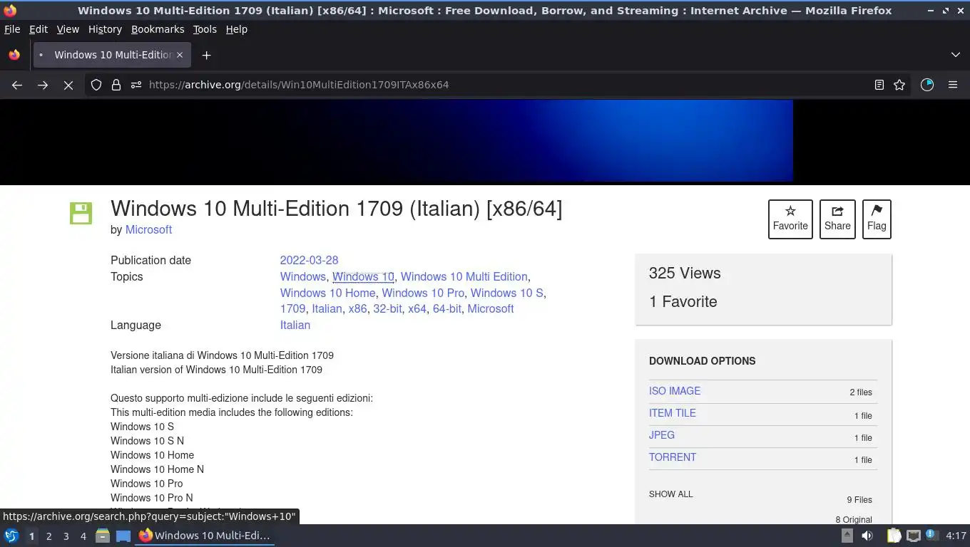Favorite this item with the star button
970x547 pixels.
790,219
